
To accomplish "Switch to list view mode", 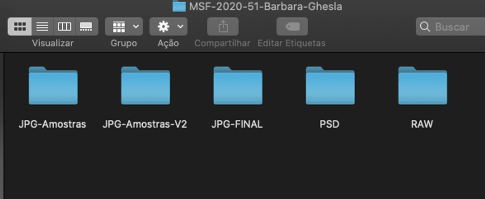I will click(42, 27).
